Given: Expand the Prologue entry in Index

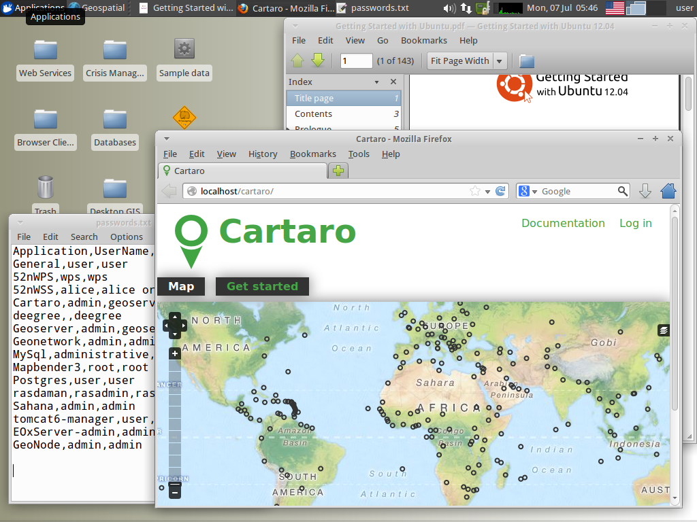Looking at the screenshot, I should tap(289, 128).
